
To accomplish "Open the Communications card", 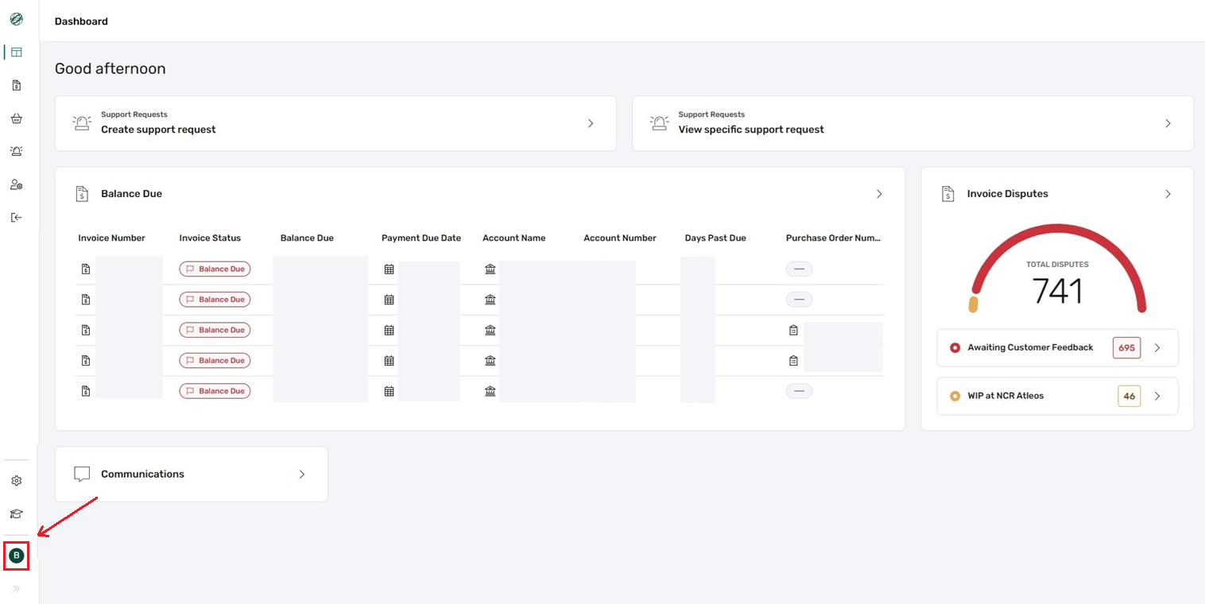I will [x=191, y=474].
